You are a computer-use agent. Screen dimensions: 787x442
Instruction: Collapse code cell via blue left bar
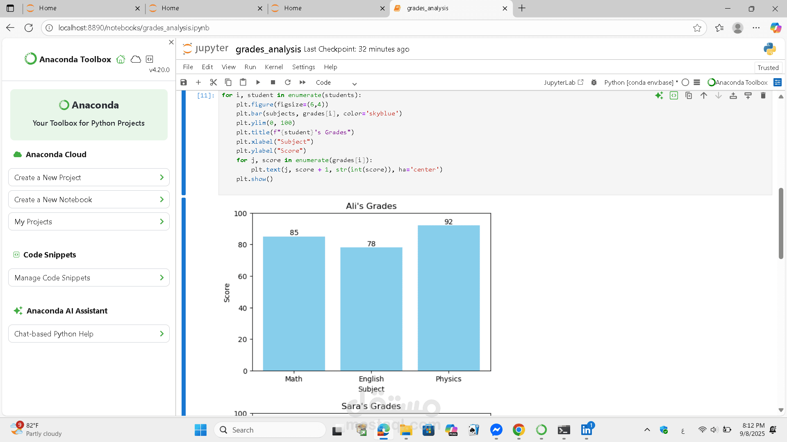(x=184, y=142)
